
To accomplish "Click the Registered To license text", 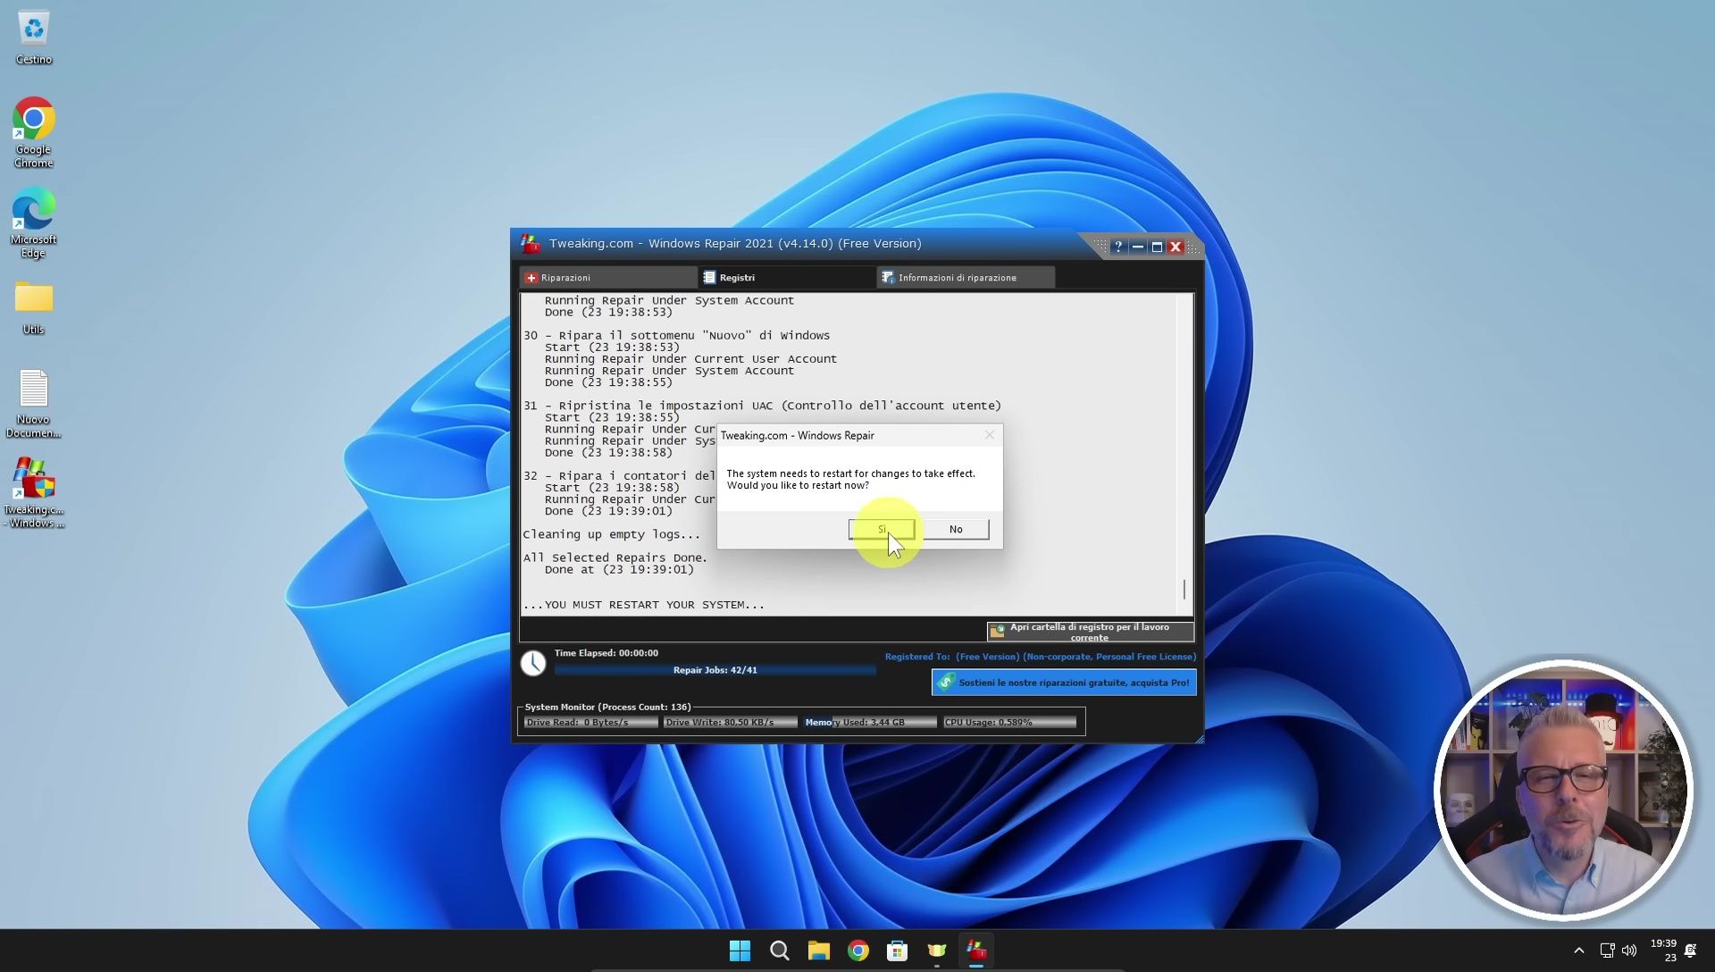I will click(x=1040, y=657).
